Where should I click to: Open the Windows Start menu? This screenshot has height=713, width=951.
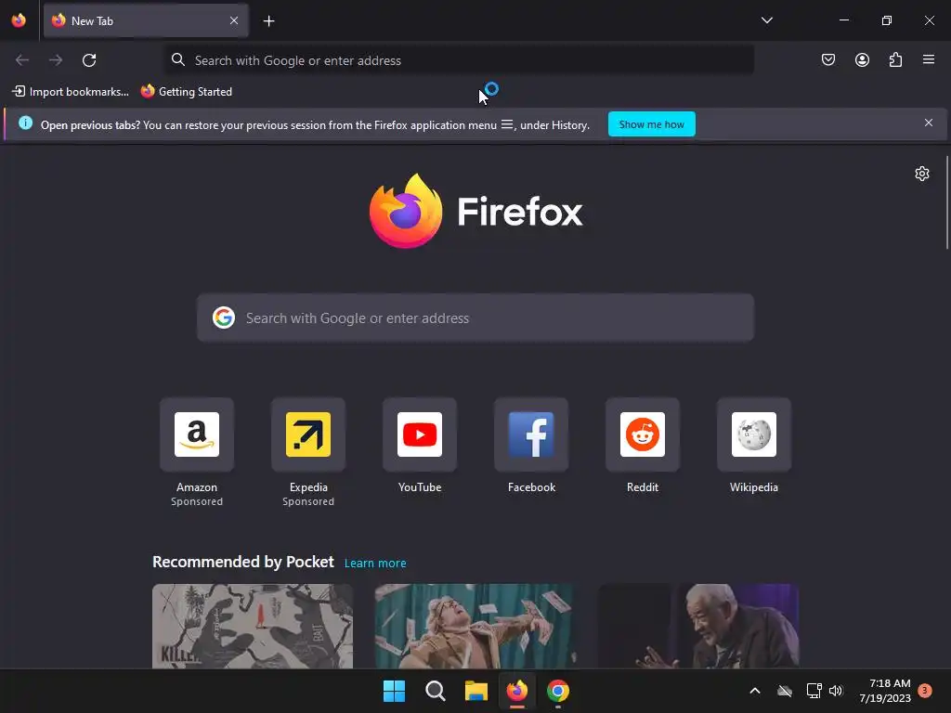tap(394, 691)
